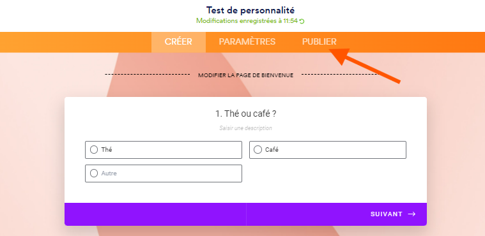Select the Café radio circle
This screenshot has height=236, width=485.
click(258, 149)
